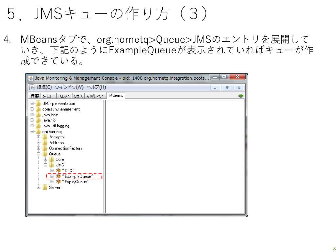Close the Java Monitoring Console window
This screenshot has width=336, height=252.
237,77
